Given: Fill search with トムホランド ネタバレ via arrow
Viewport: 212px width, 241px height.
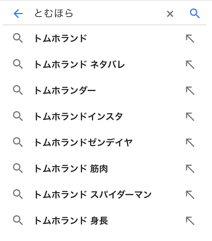Looking at the screenshot, I should pos(190,64).
